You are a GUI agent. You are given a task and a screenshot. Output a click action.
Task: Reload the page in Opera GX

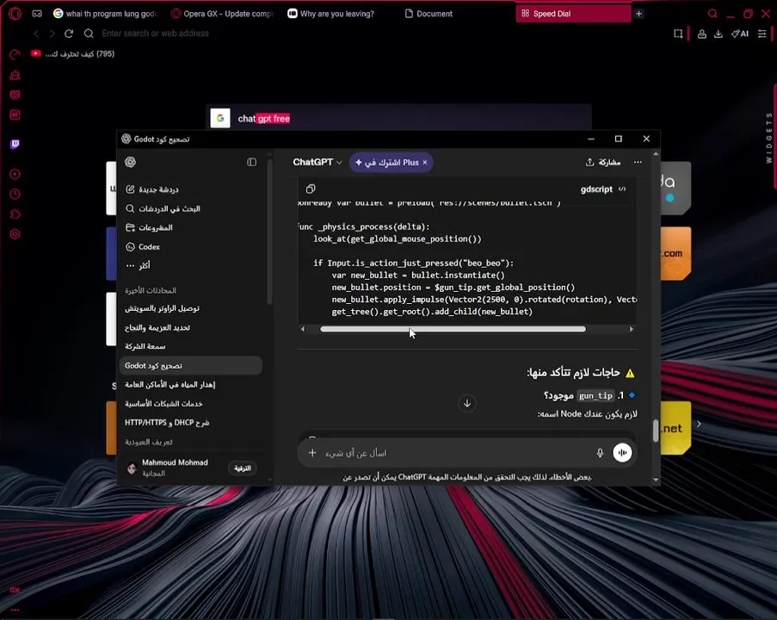point(69,34)
